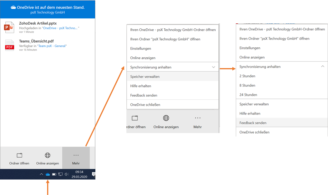Pause syncing for 8 Stunden
This screenshot has width=328, height=195.
coord(282,85)
